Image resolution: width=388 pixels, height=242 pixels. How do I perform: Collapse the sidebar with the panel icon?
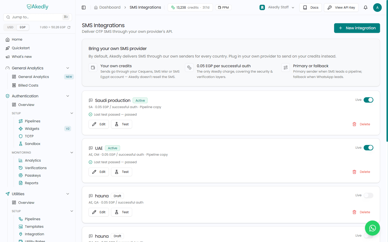pyautogui.click(x=84, y=8)
